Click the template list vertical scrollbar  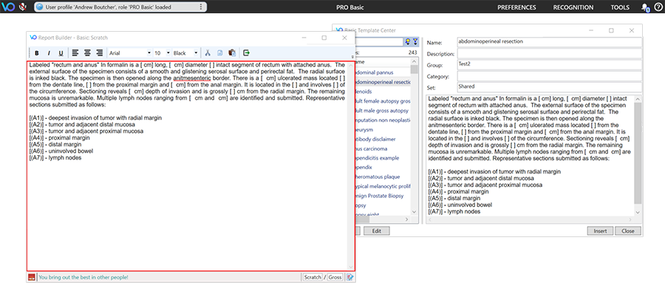[x=415, y=136]
